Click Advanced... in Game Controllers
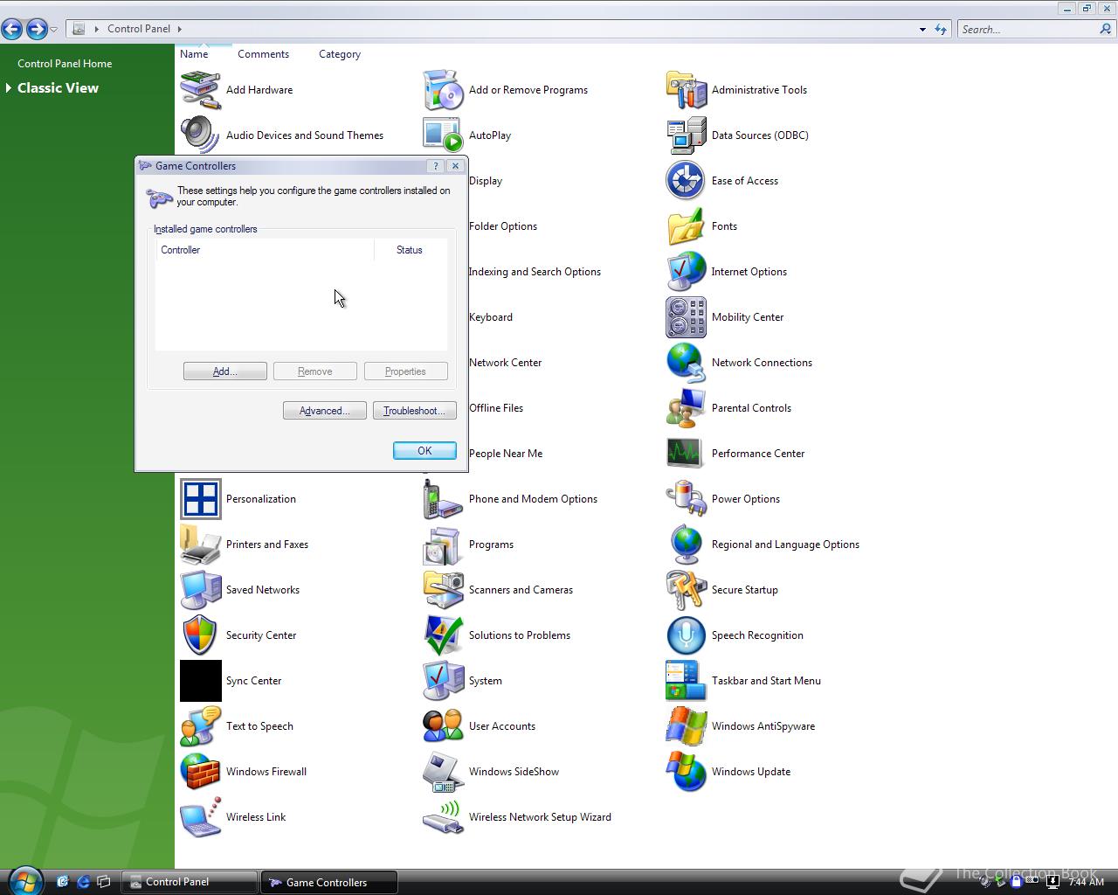Image resolution: width=1118 pixels, height=895 pixels. point(324,411)
